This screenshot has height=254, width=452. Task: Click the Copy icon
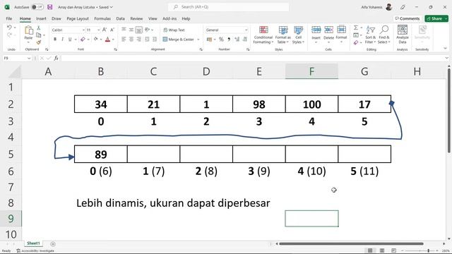click(39, 35)
